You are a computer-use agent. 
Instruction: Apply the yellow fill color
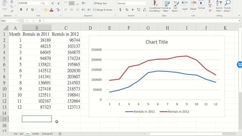click(45, 10)
